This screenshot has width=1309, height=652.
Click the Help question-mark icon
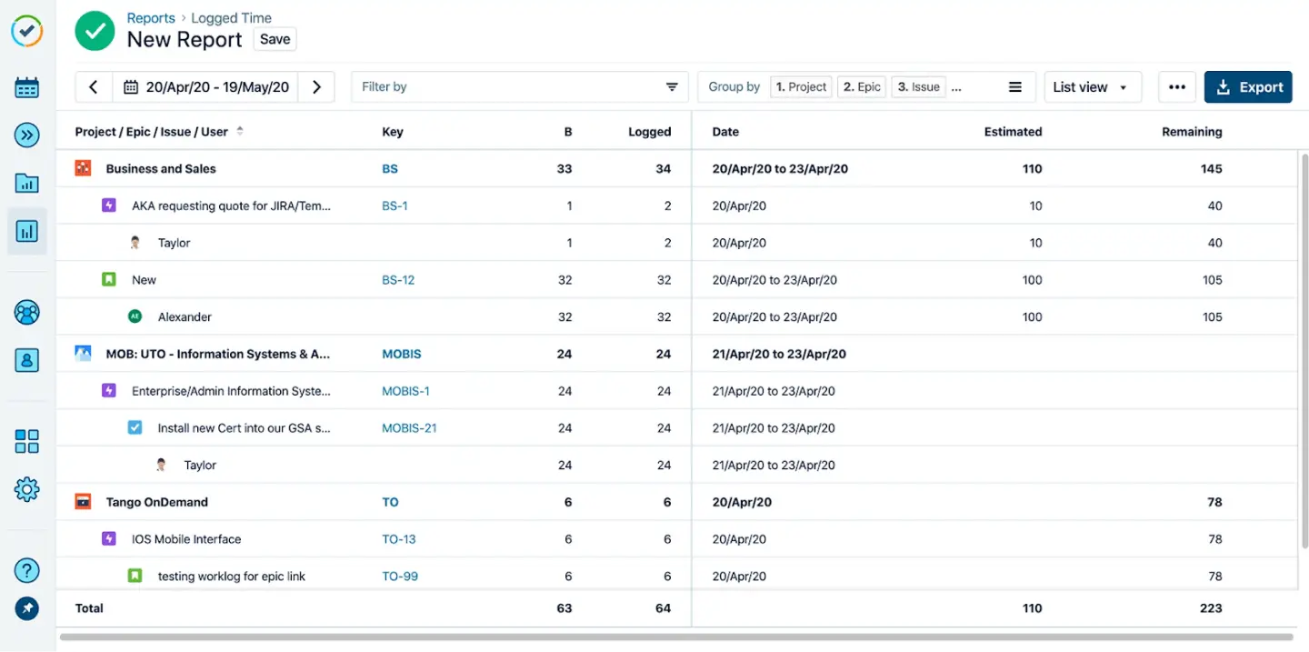[x=26, y=570]
